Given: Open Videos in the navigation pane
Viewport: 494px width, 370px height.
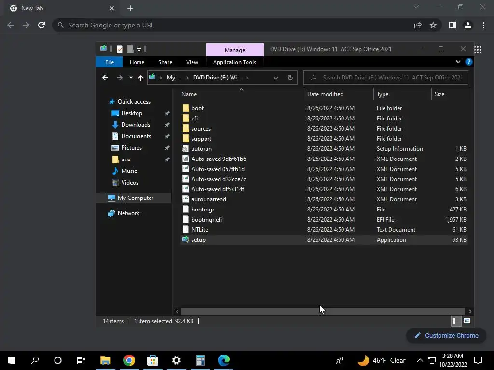Looking at the screenshot, I should point(130,183).
